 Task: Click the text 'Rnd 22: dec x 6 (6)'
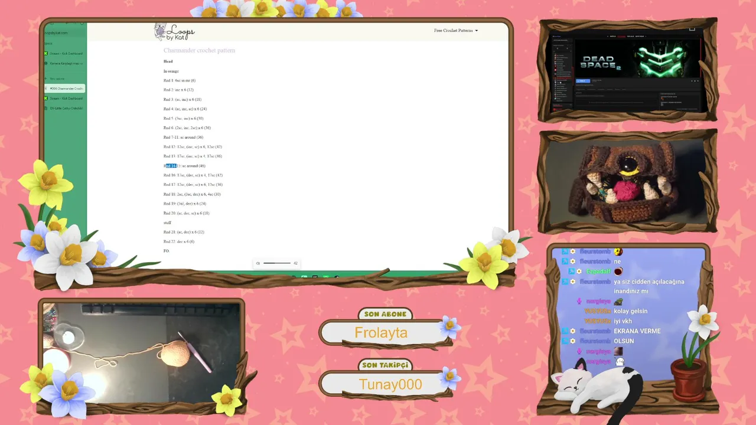click(179, 241)
